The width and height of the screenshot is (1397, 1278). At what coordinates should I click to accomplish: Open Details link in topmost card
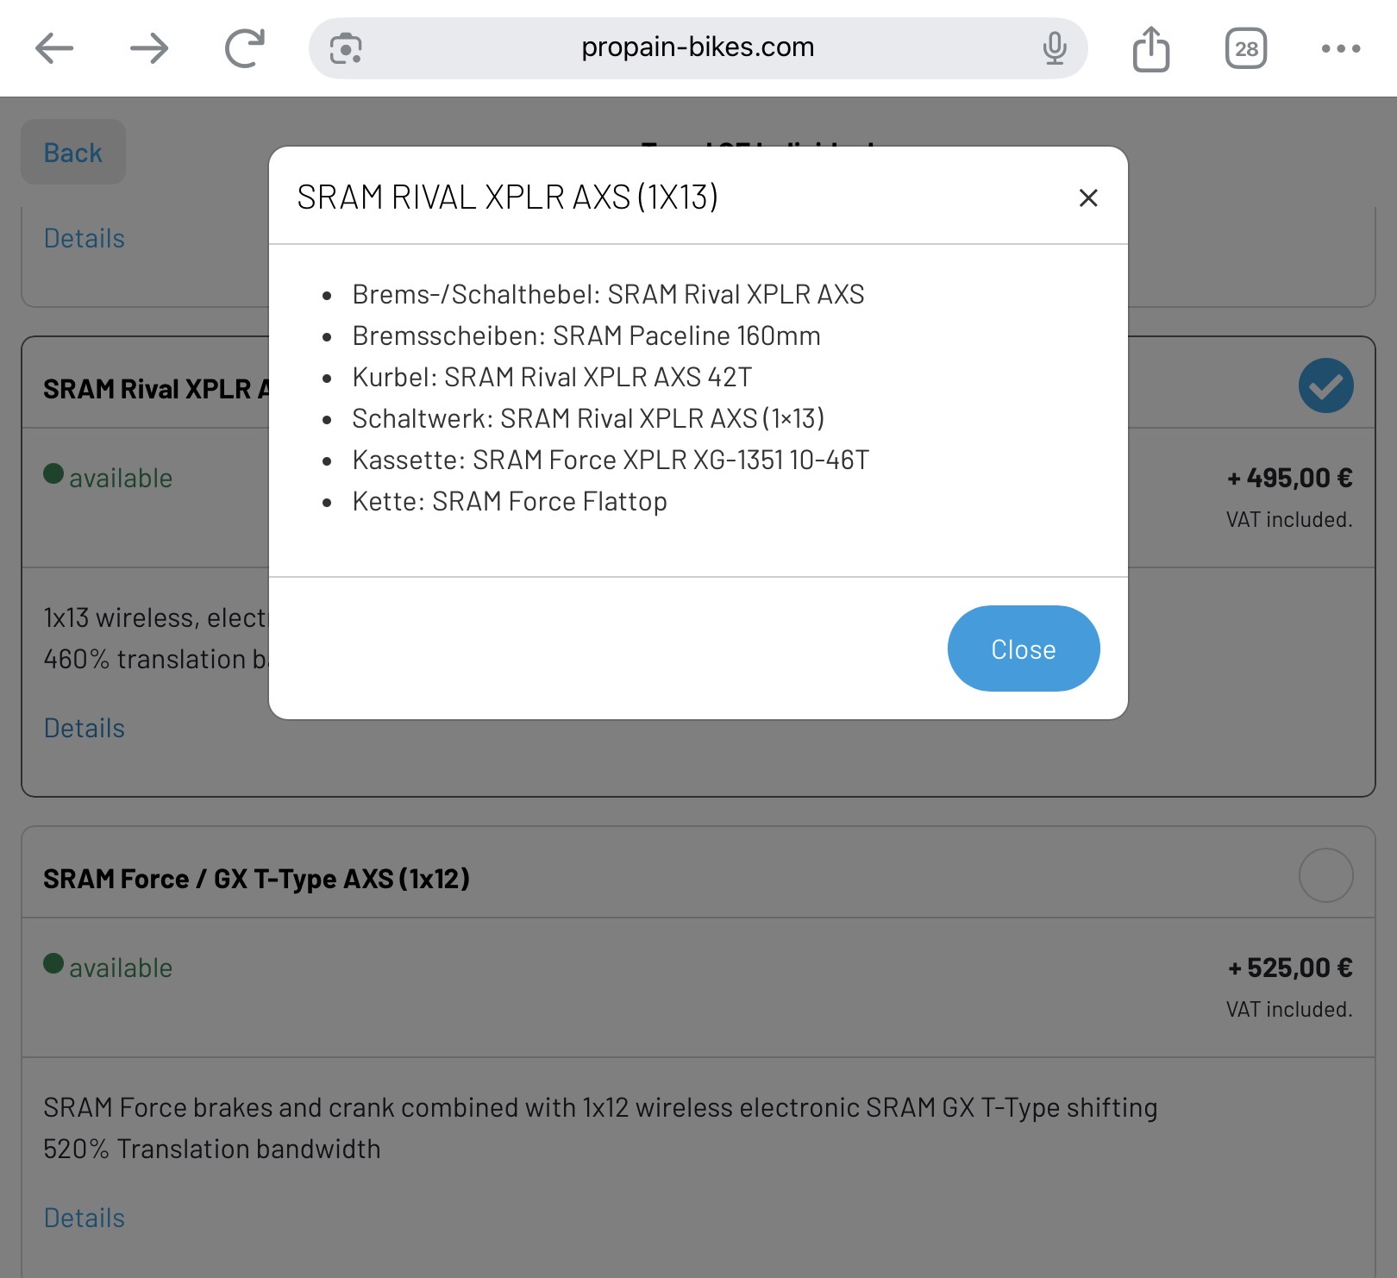point(85,239)
